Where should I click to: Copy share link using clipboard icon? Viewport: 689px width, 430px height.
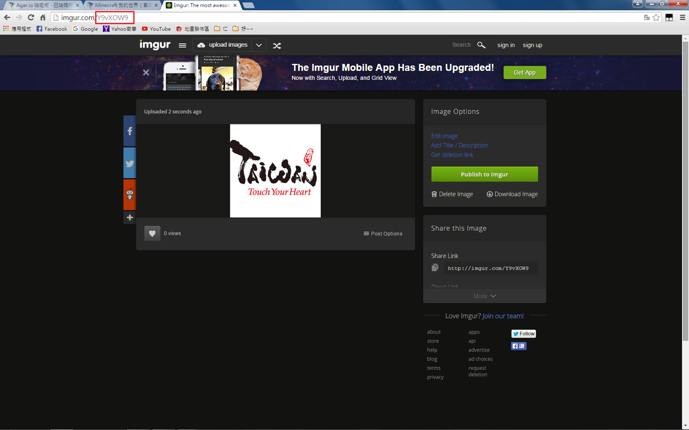coord(435,268)
